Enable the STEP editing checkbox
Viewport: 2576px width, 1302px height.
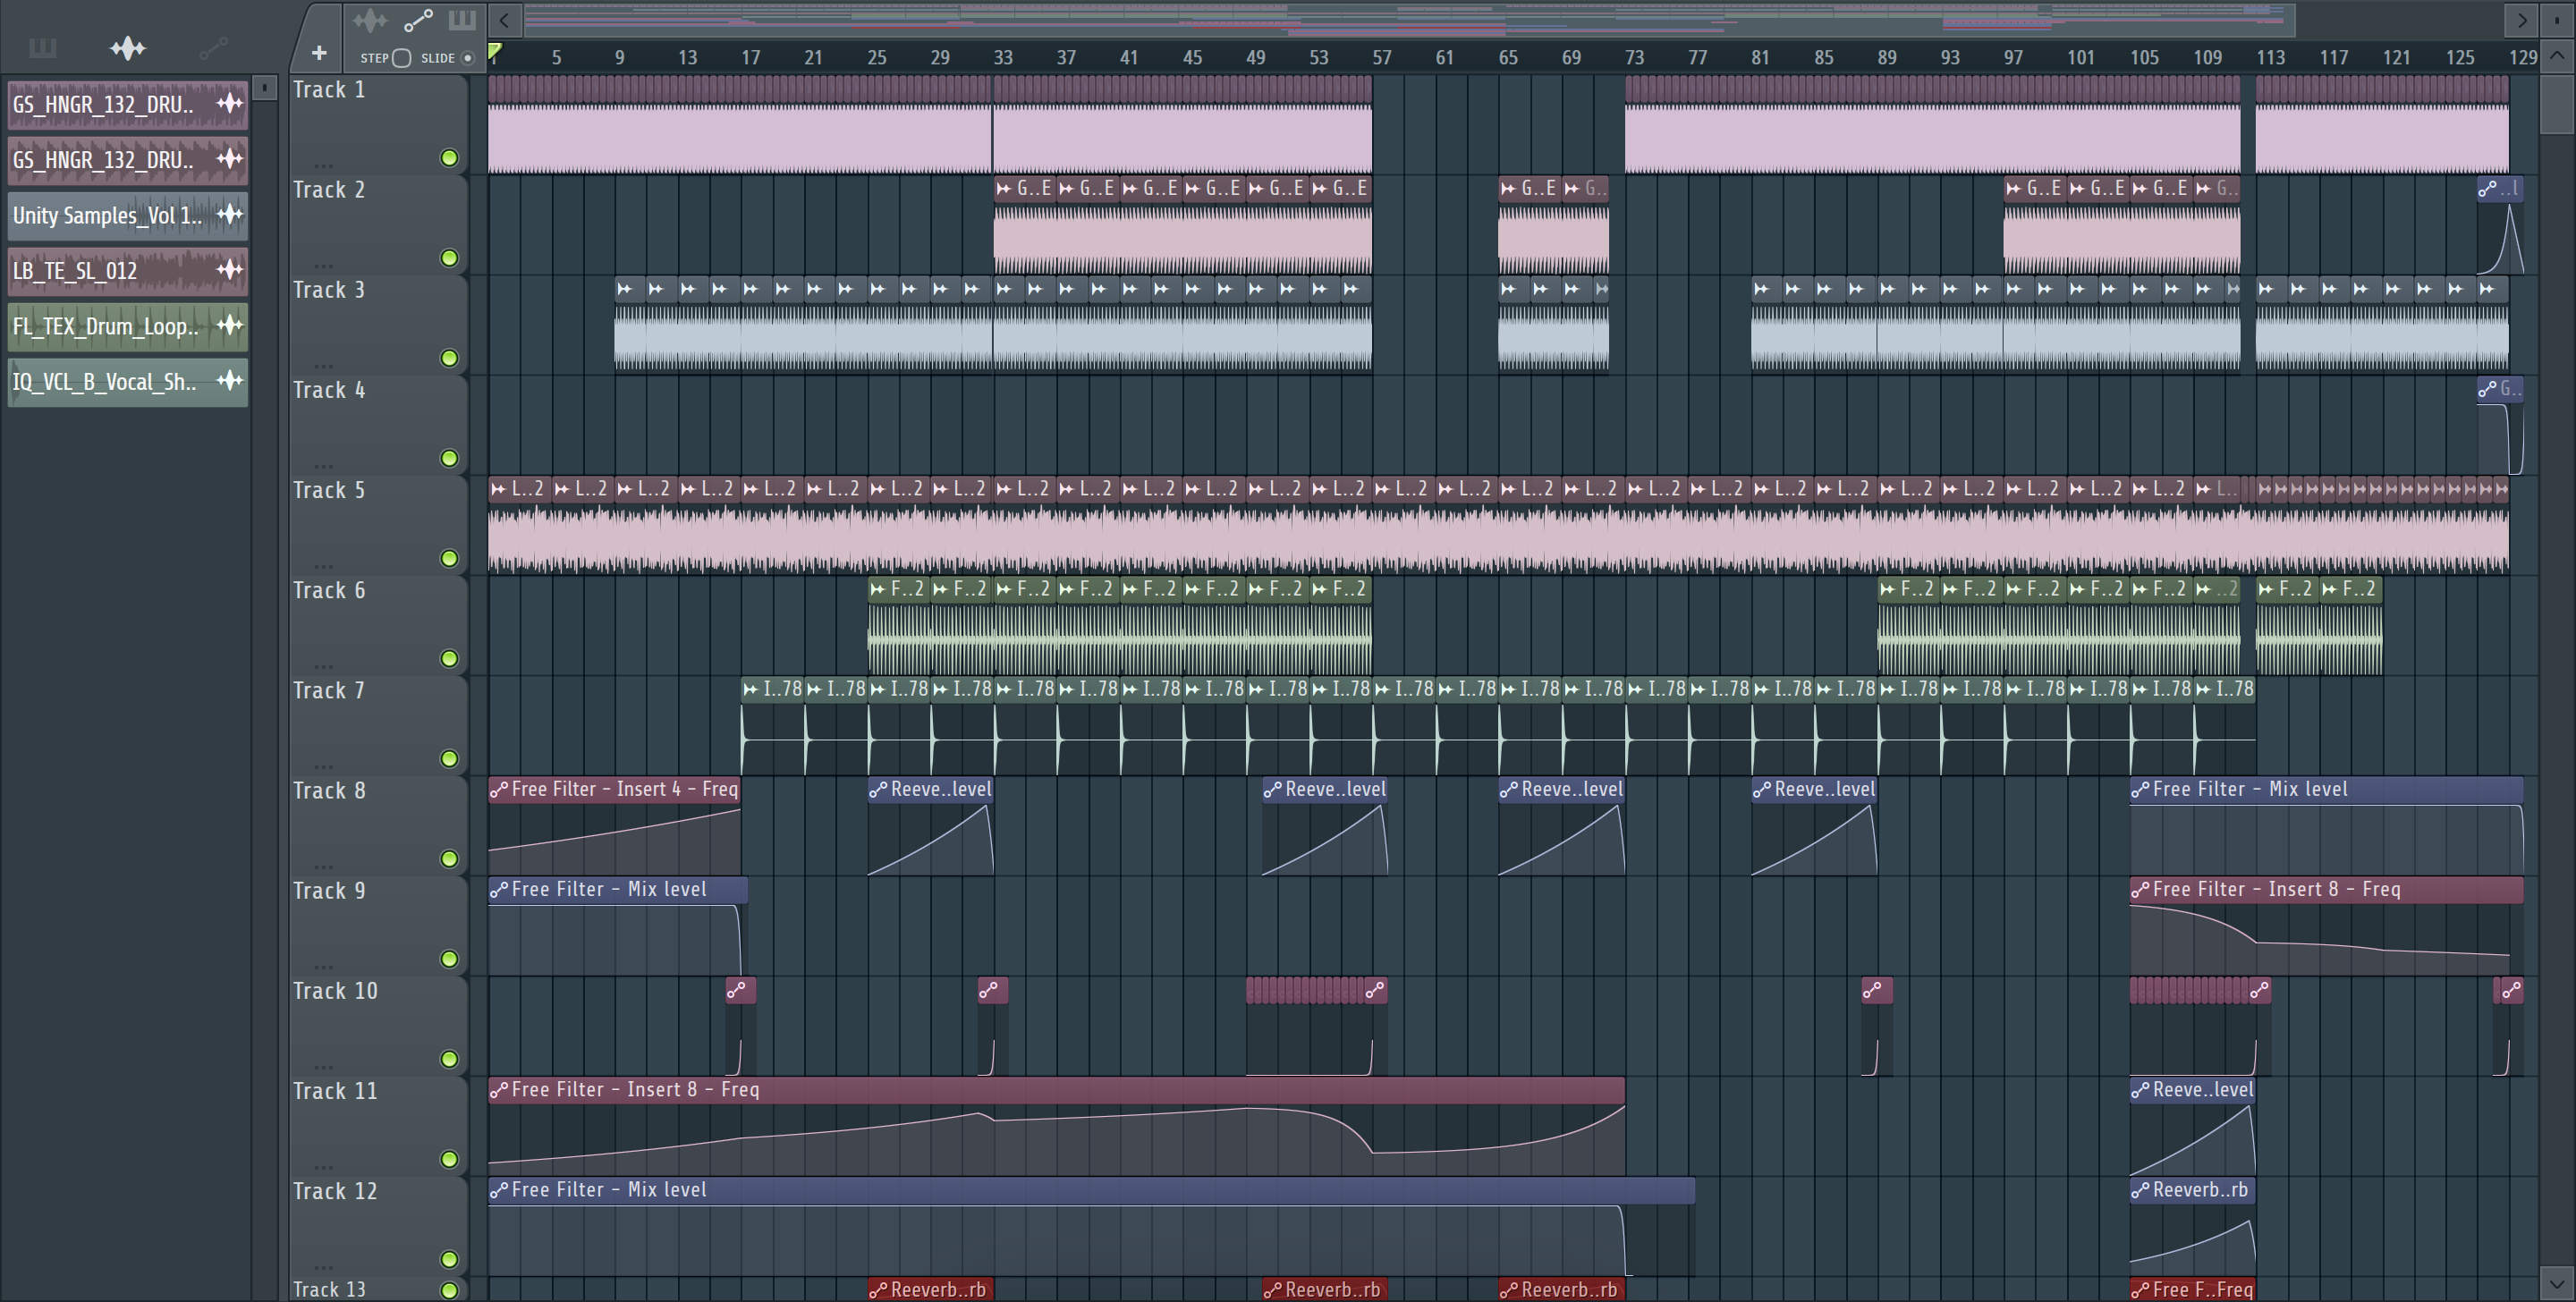tap(402, 58)
